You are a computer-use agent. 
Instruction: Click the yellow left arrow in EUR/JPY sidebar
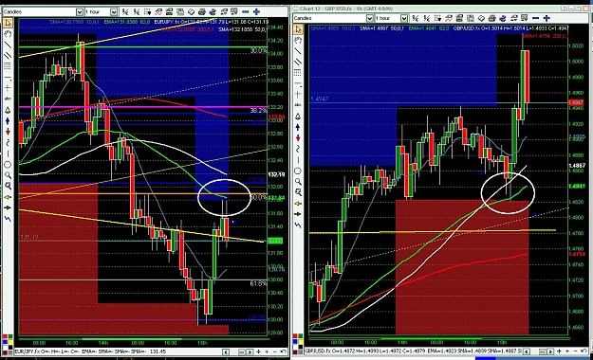[x=8, y=197]
